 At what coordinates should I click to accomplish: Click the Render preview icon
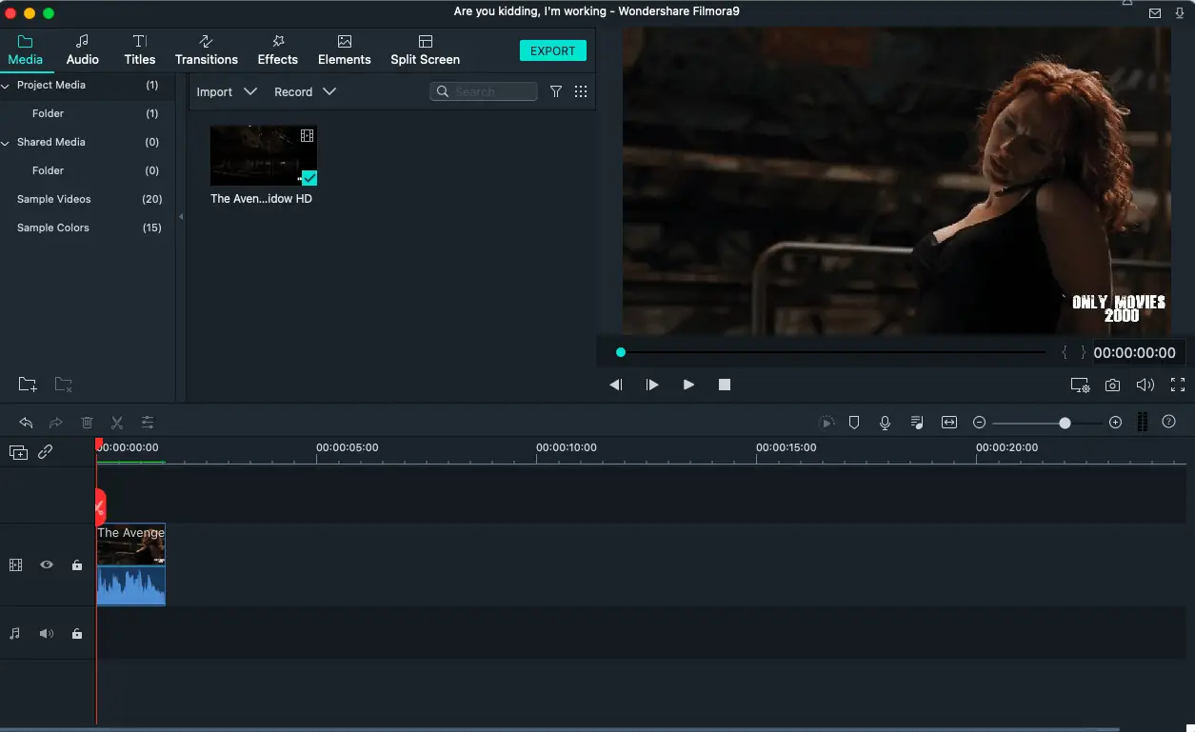[827, 423]
